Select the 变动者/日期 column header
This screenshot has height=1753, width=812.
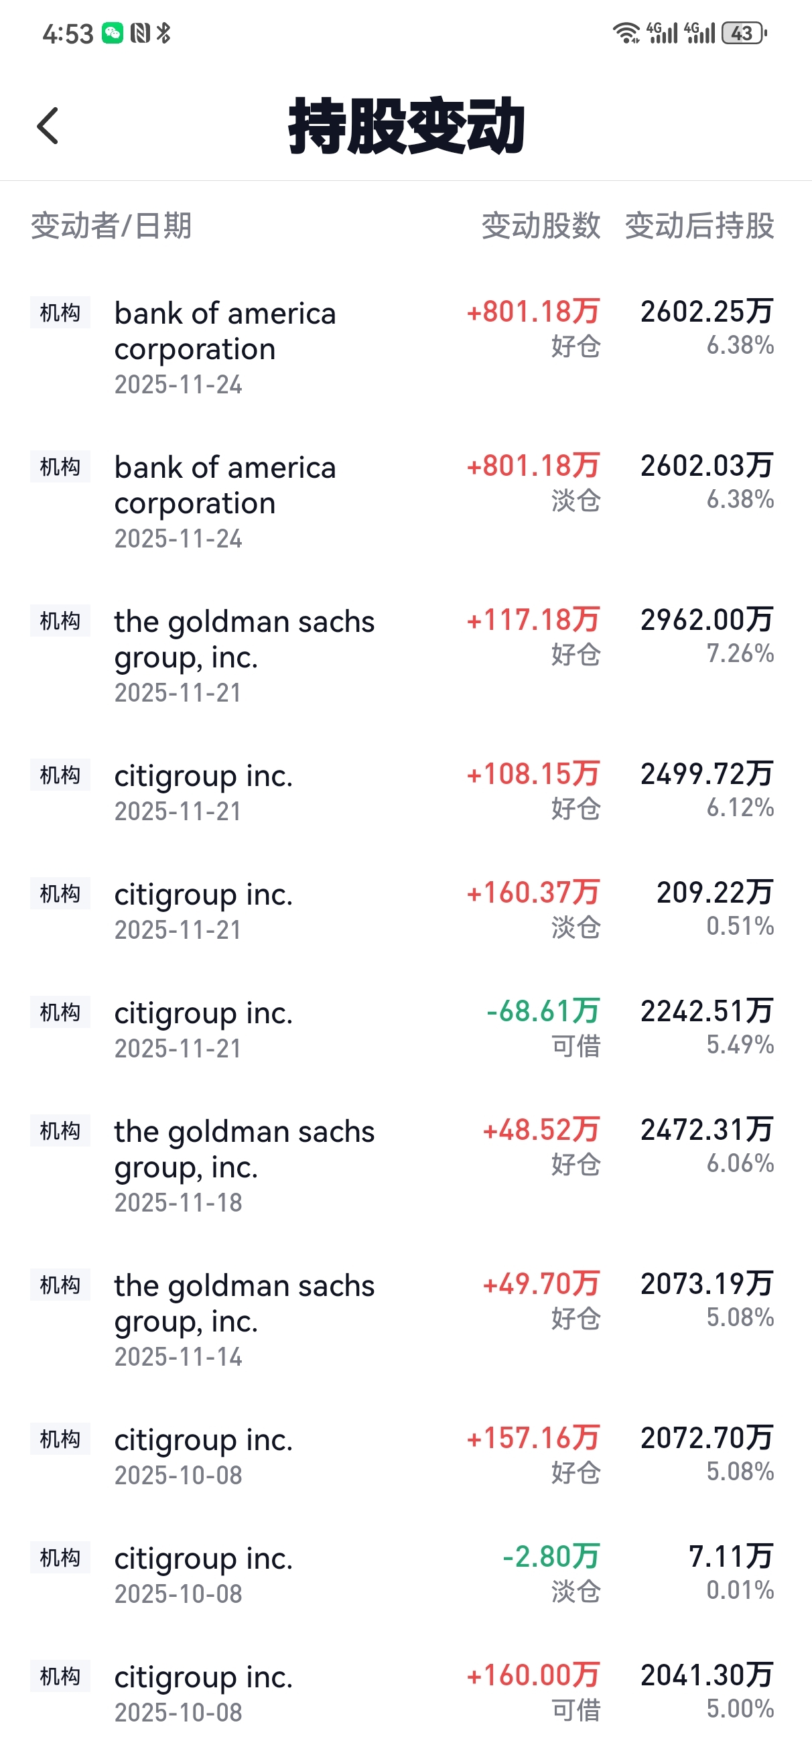tap(111, 226)
